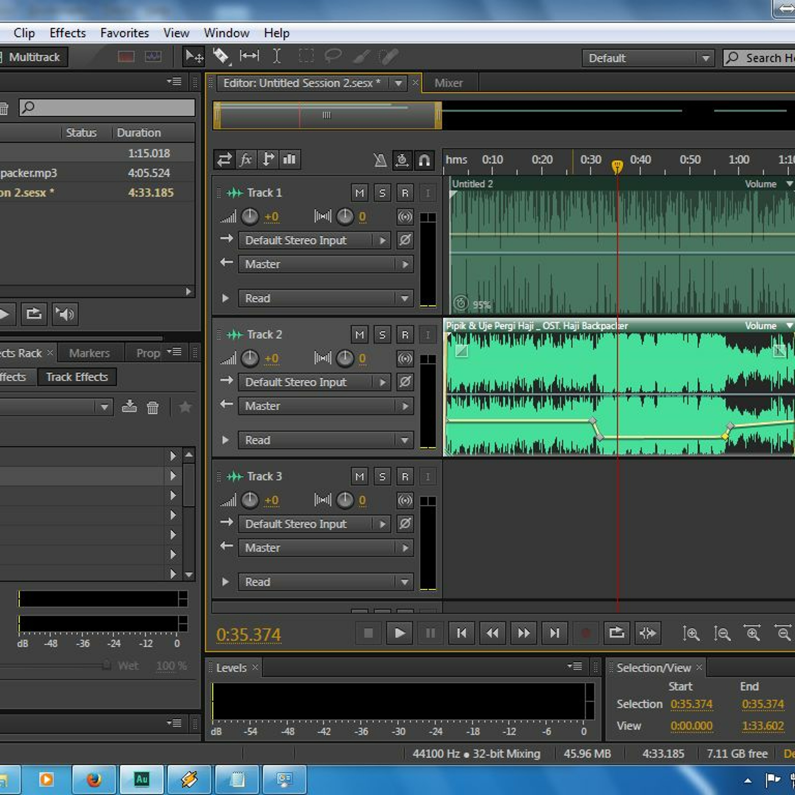
Task: Open Track 2 Master output dropdown
Action: (x=326, y=406)
